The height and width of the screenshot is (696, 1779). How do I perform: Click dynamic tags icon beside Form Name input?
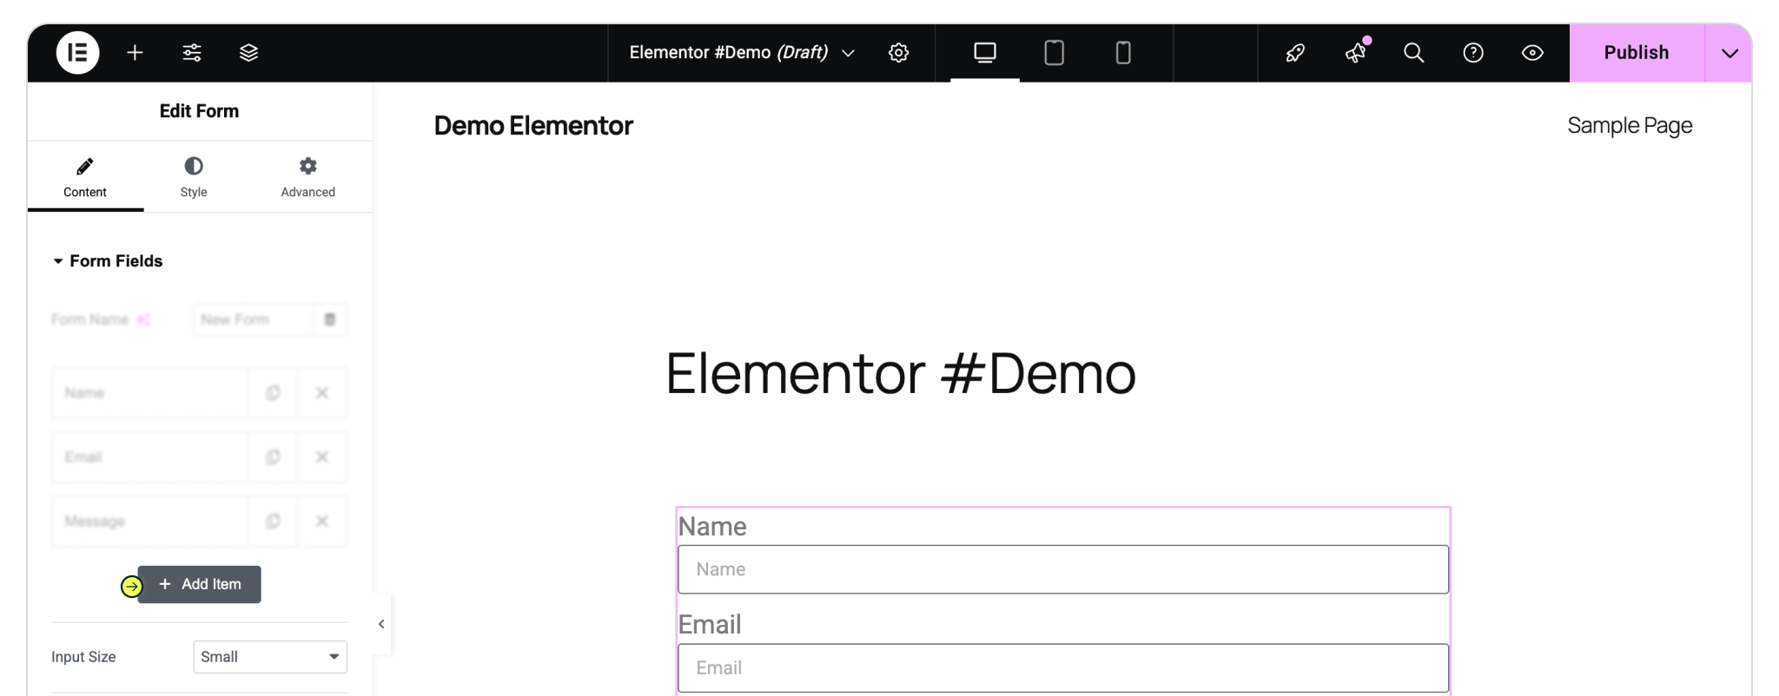[x=330, y=319]
